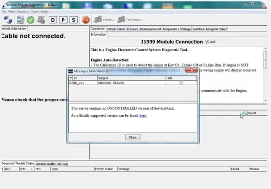The height and width of the screenshot is (189, 271).
Task: Sort messages by ID column header
Action: [85, 78]
